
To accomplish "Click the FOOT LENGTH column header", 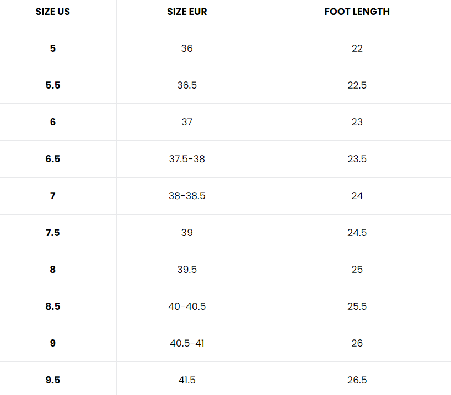I will (357, 12).
